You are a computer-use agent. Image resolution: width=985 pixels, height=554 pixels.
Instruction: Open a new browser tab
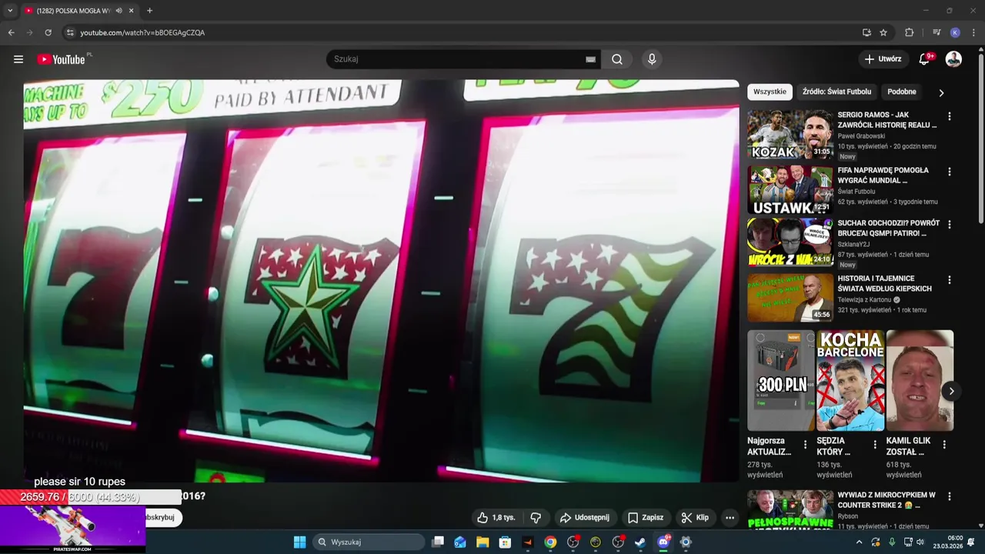click(x=149, y=11)
